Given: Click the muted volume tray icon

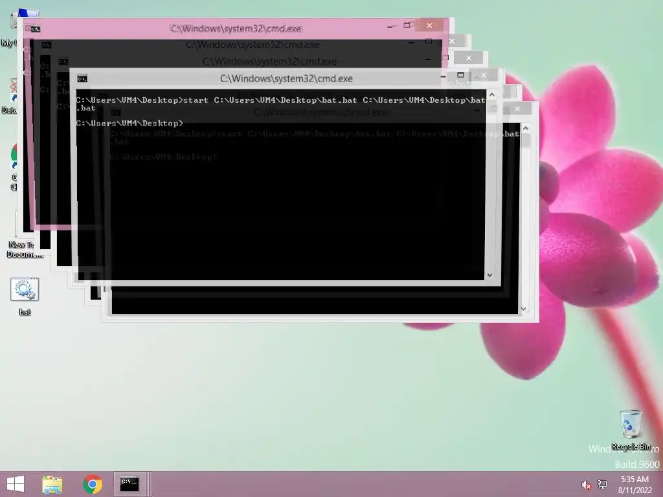Looking at the screenshot, I should 586,485.
